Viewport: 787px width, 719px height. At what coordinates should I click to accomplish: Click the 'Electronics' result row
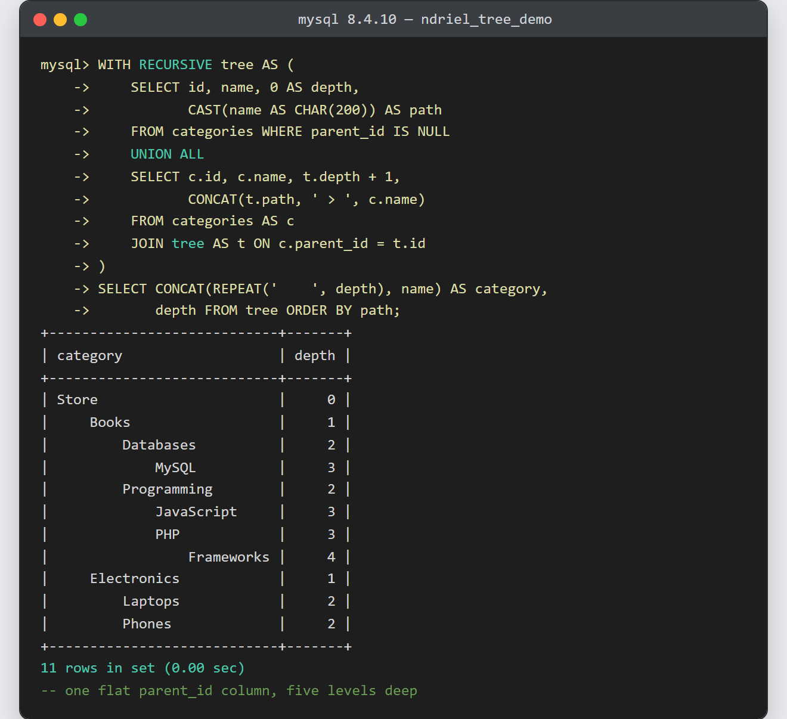196,579
